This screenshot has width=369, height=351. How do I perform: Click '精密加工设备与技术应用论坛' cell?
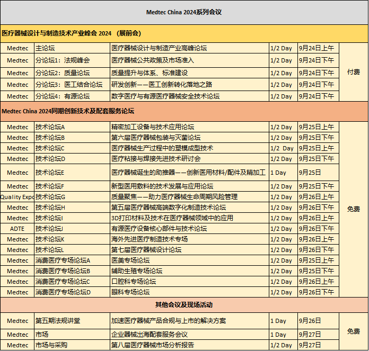[189, 127]
